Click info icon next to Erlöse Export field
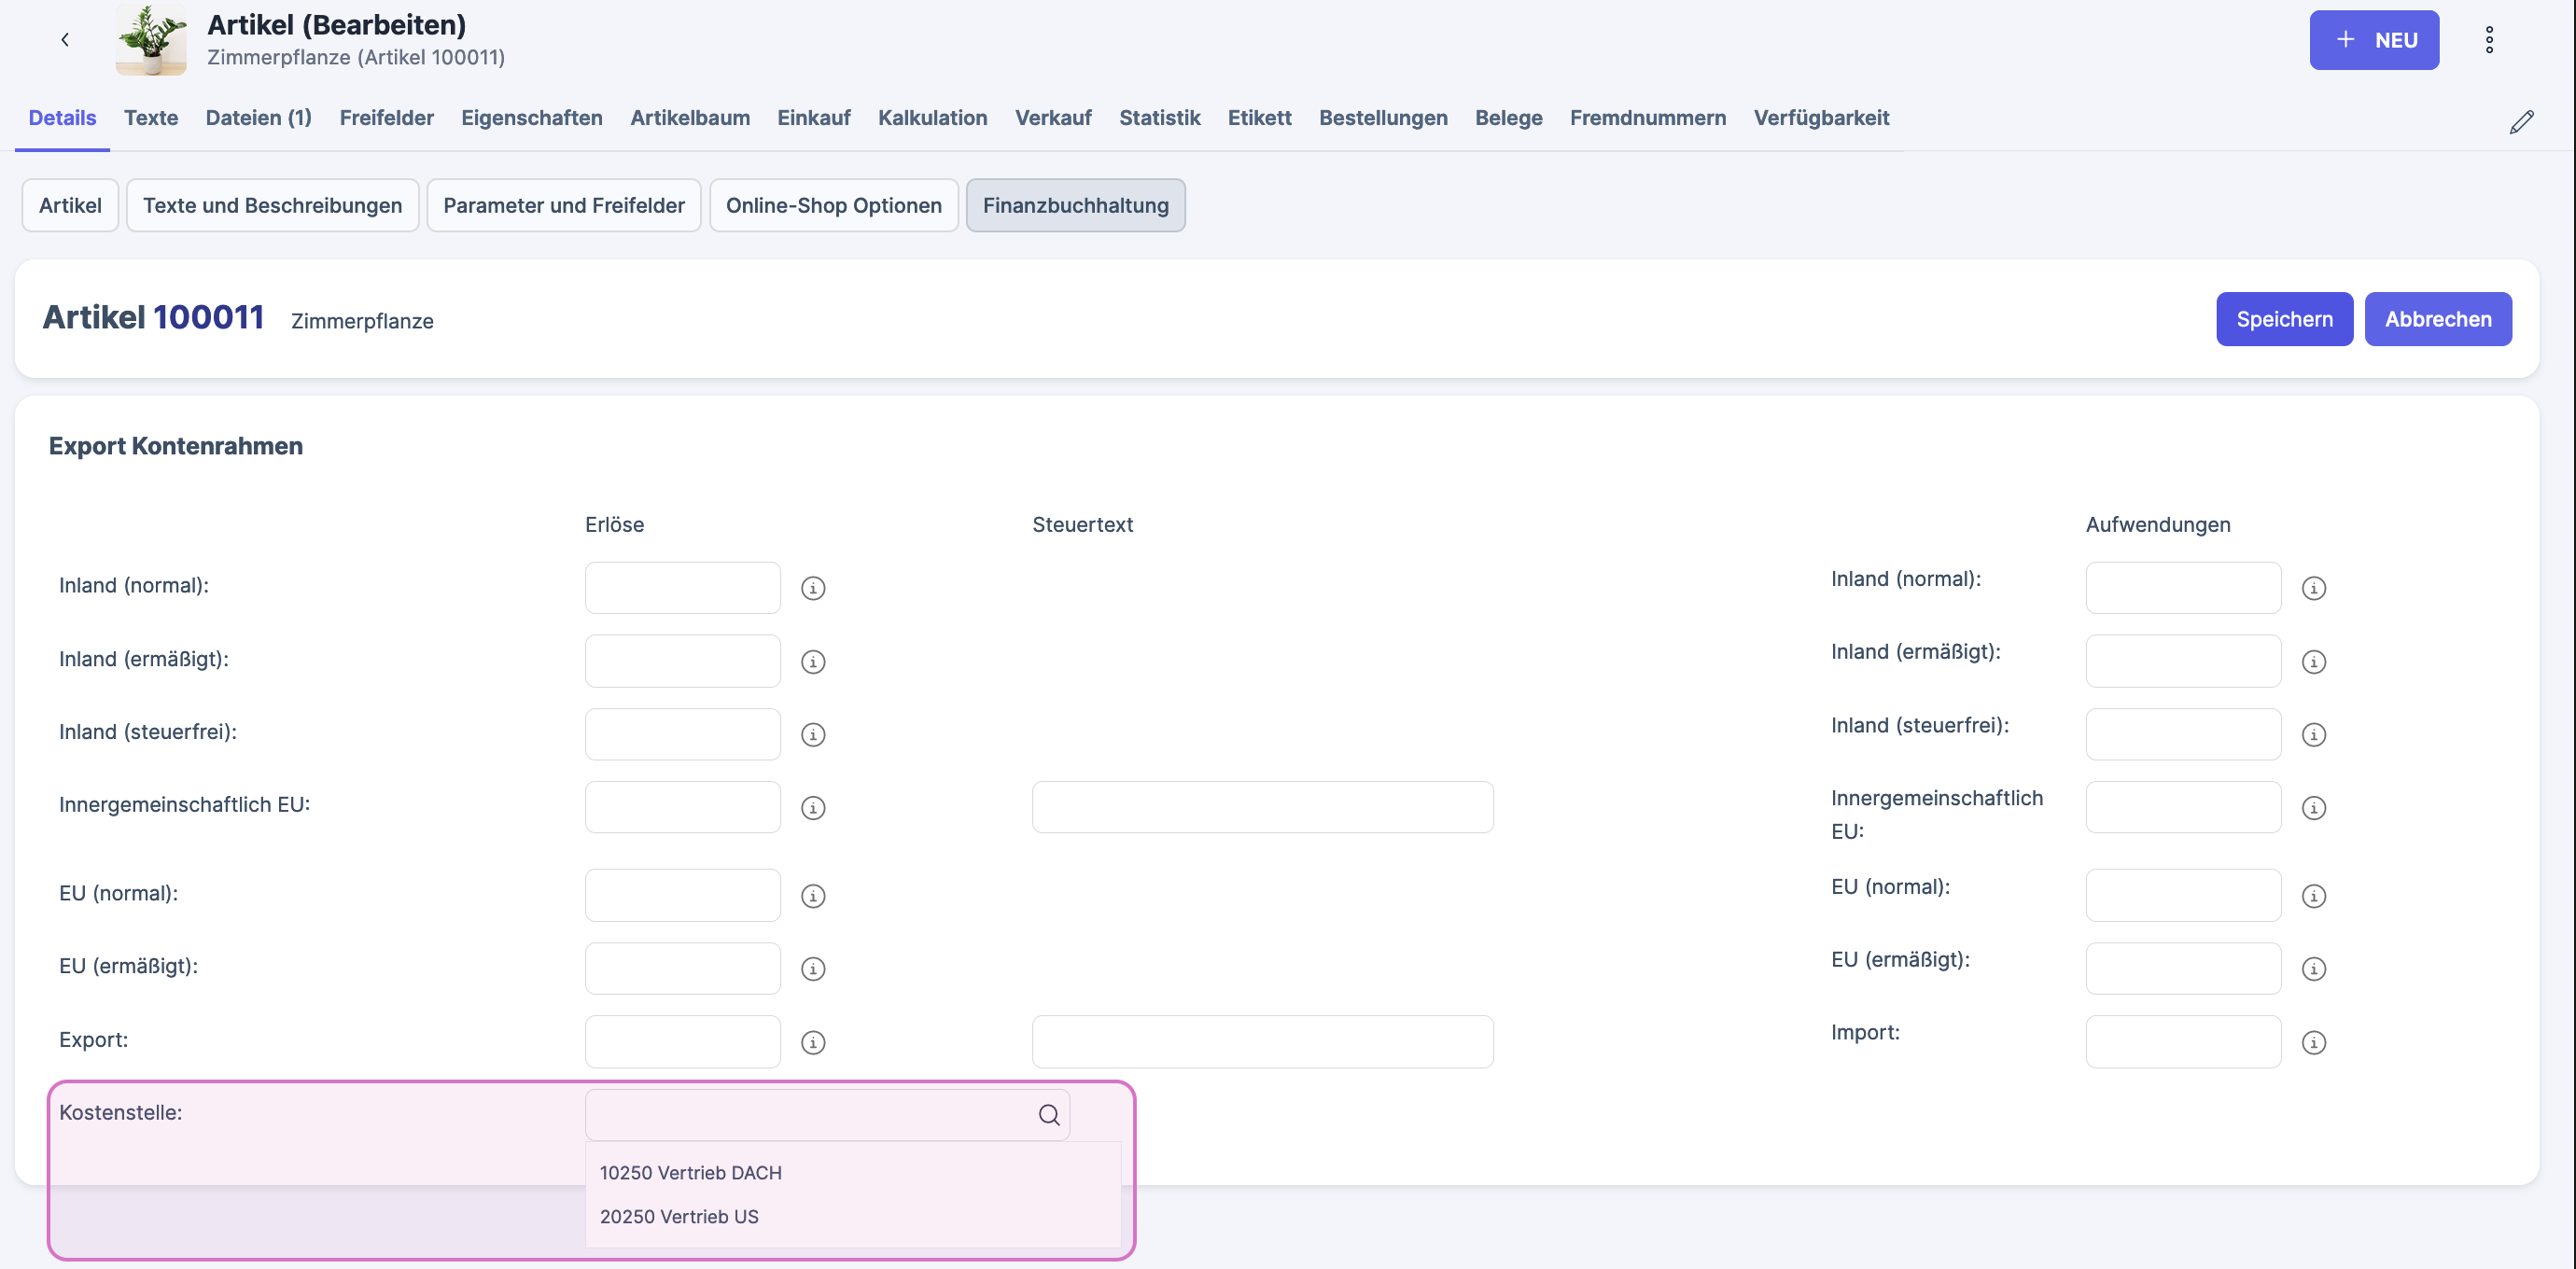The height and width of the screenshot is (1269, 2576). point(813,1042)
